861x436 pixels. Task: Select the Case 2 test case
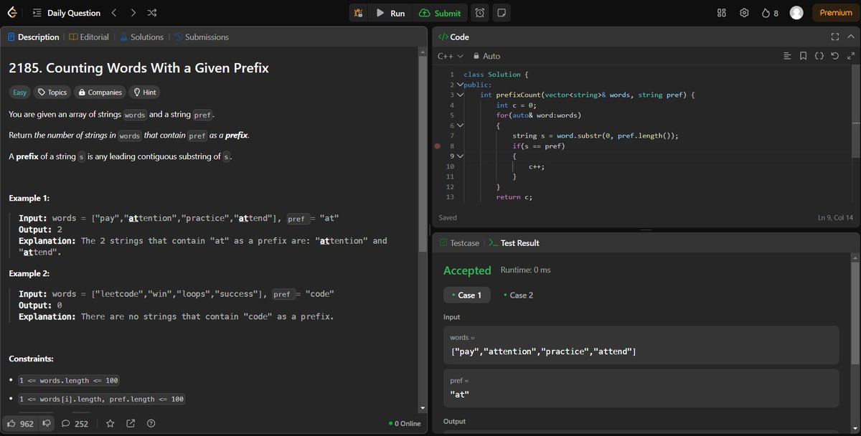518,295
